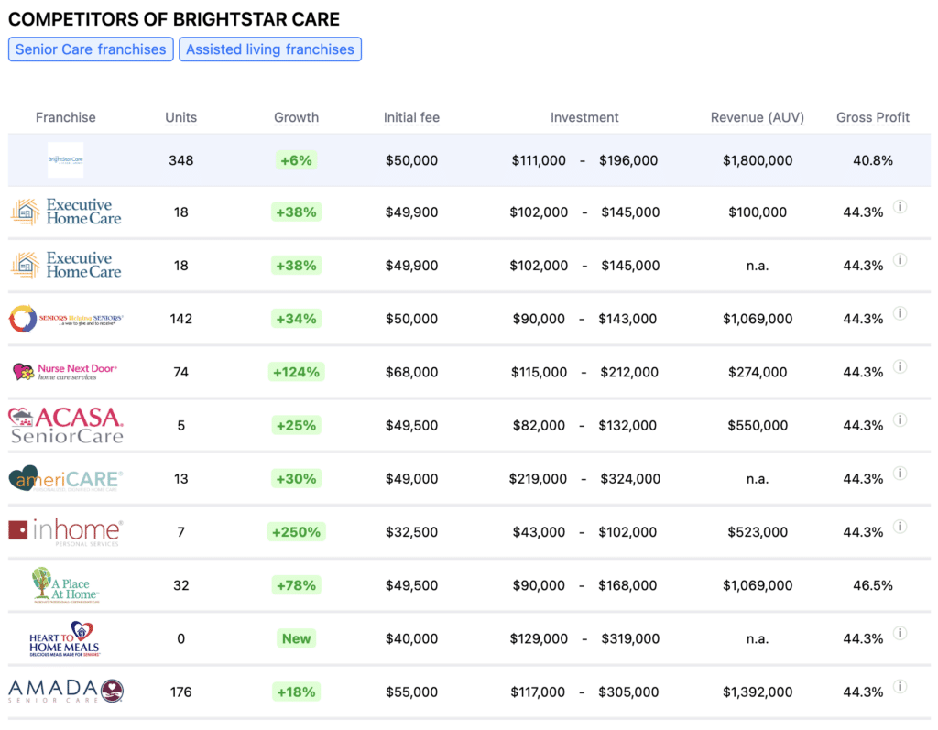Click the $219,000 investment minimum
Screen dimensions: 938x730
[538, 478]
